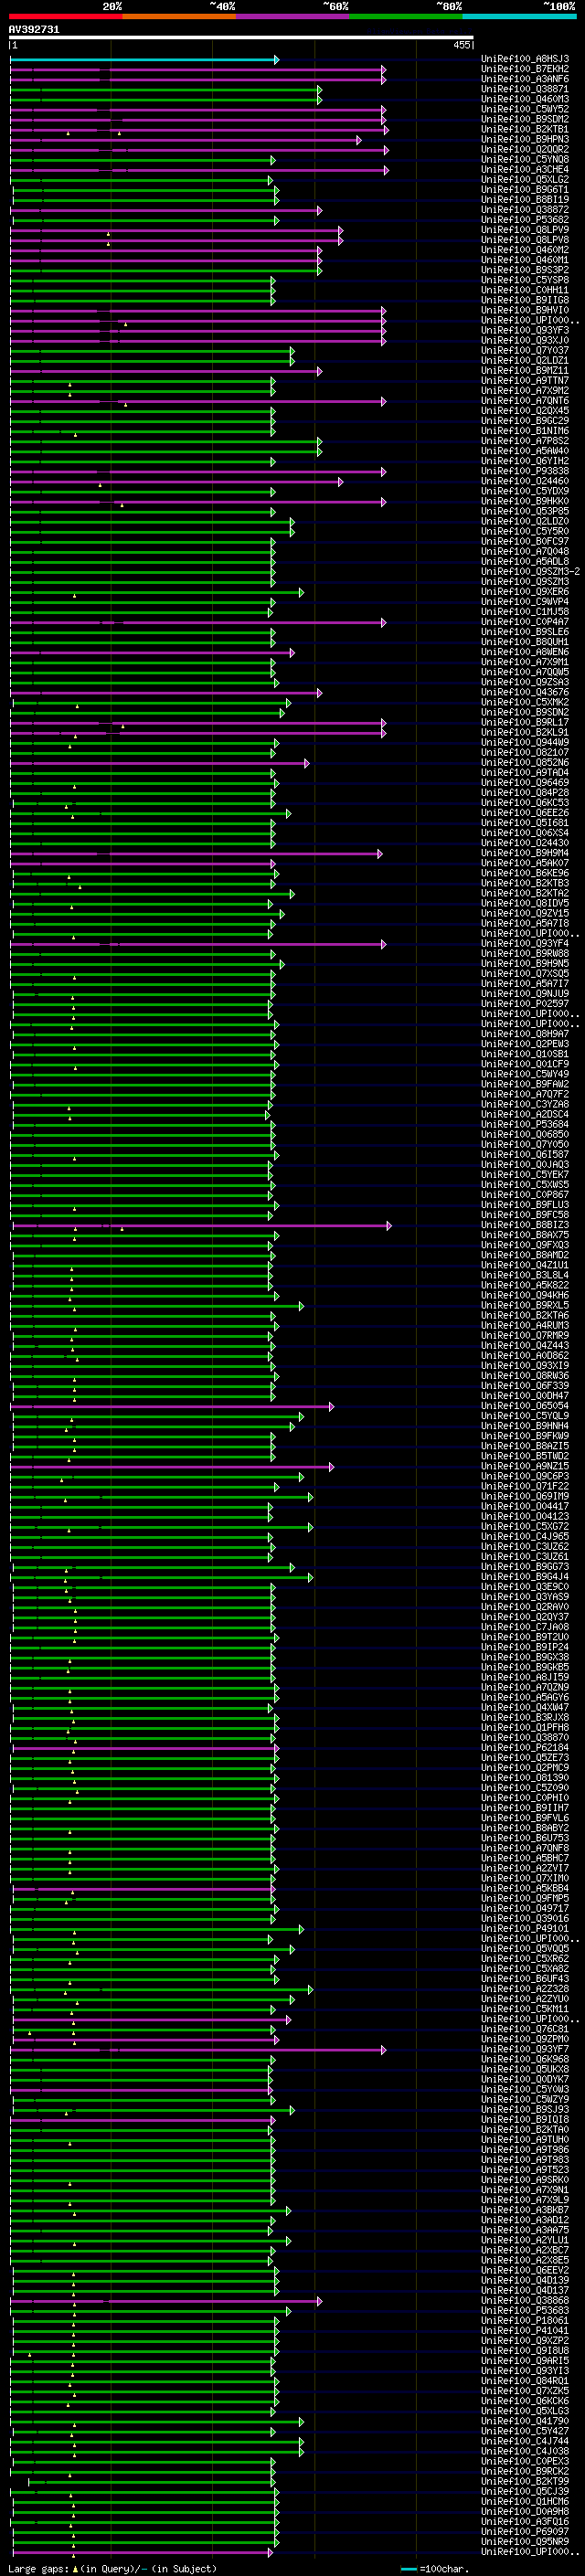Select hit UniRef100_P69097
This screenshot has width=585, height=2576.
(525, 2531)
